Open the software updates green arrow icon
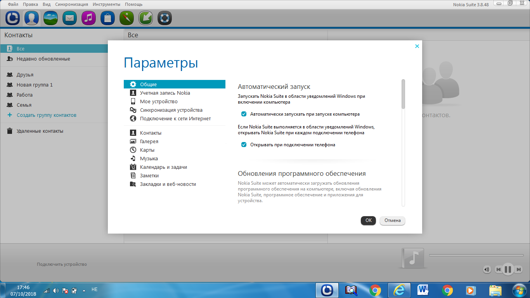The height and width of the screenshot is (298, 530). point(145,18)
